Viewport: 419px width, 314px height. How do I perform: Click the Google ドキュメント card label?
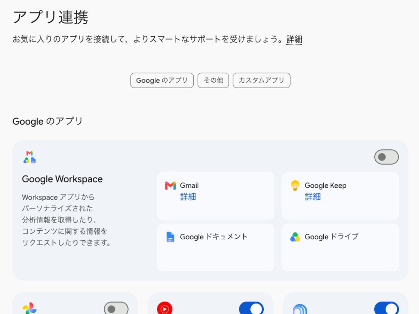[x=214, y=237]
